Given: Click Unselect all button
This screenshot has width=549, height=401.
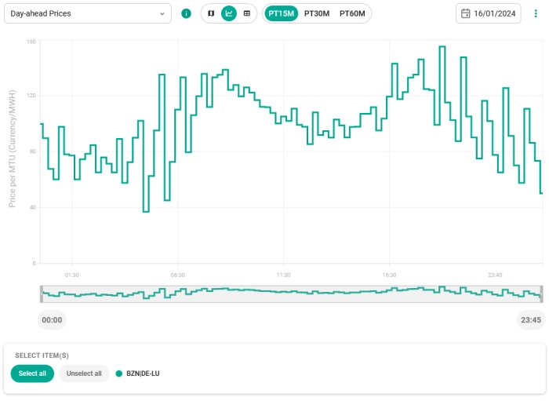Looking at the screenshot, I should (x=84, y=374).
